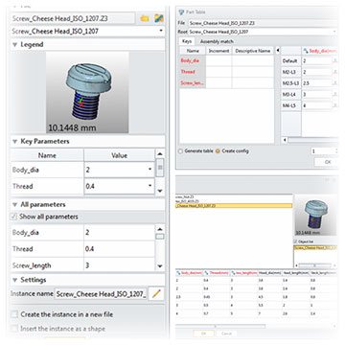
Task: Click the Part Table window title icon
Action: [x=181, y=12]
